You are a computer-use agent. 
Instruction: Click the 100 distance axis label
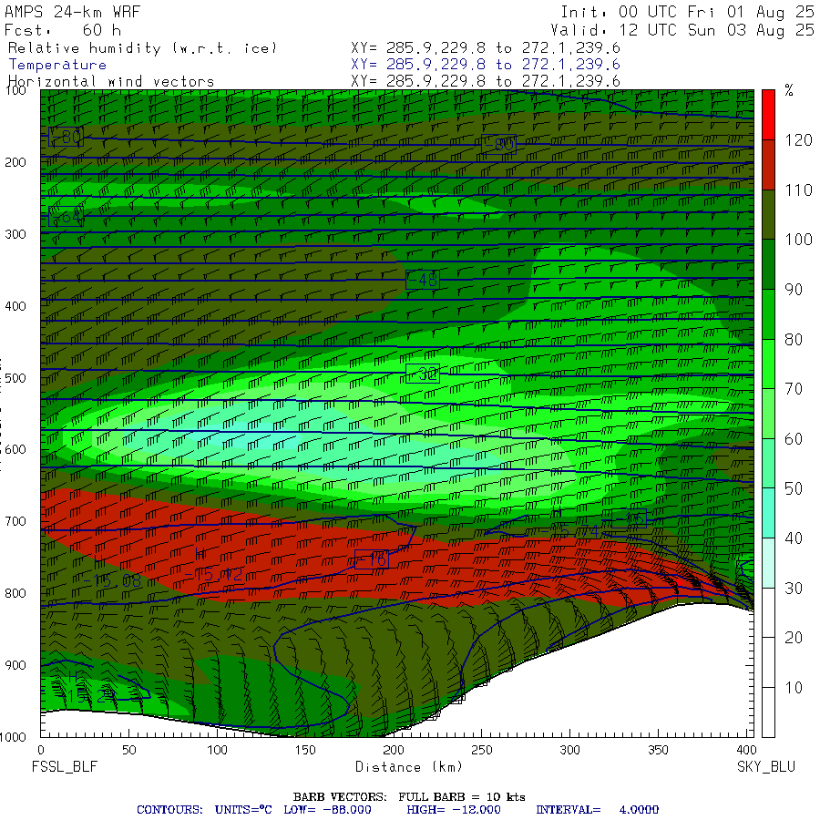(217, 751)
